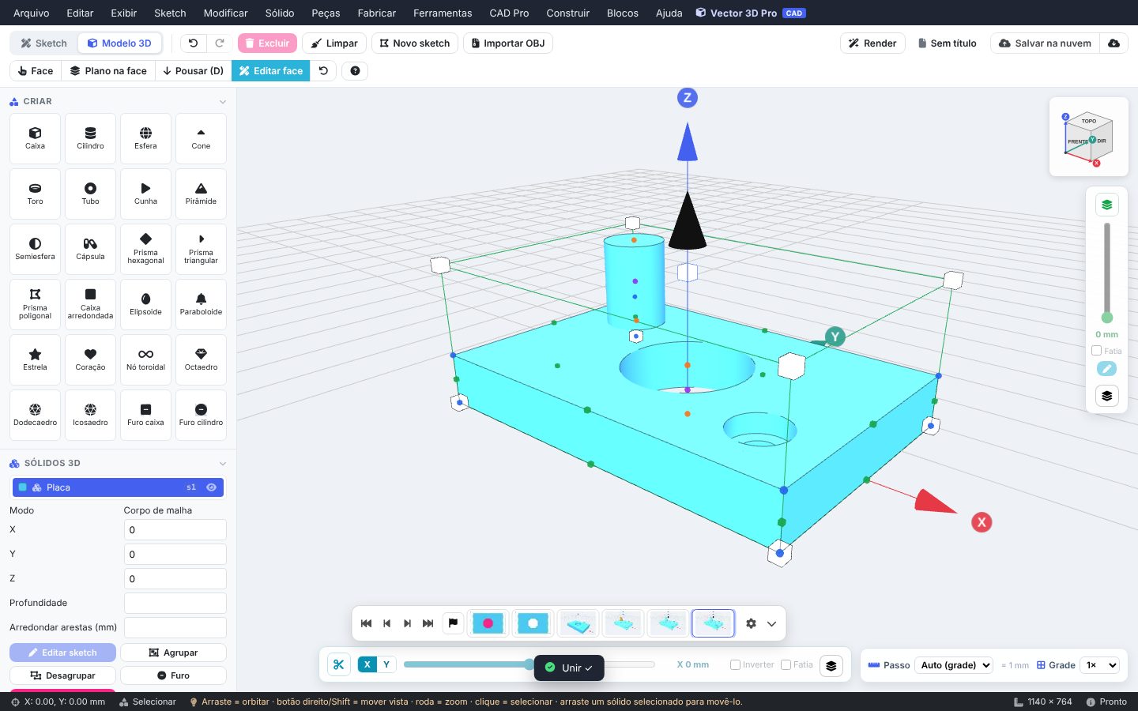The width and height of the screenshot is (1138, 711).
Task: Add a Nó toroidal primitive
Action: [x=145, y=359]
